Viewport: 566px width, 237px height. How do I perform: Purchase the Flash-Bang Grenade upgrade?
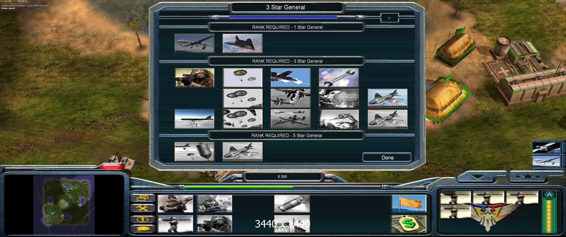292,204
